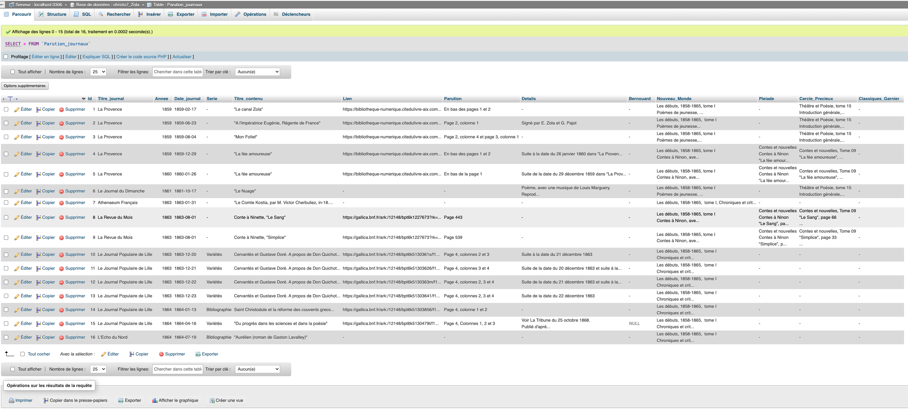This screenshot has height=411, width=908.
Task: Click the Imprimer printer icon
Action: (12, 400)
